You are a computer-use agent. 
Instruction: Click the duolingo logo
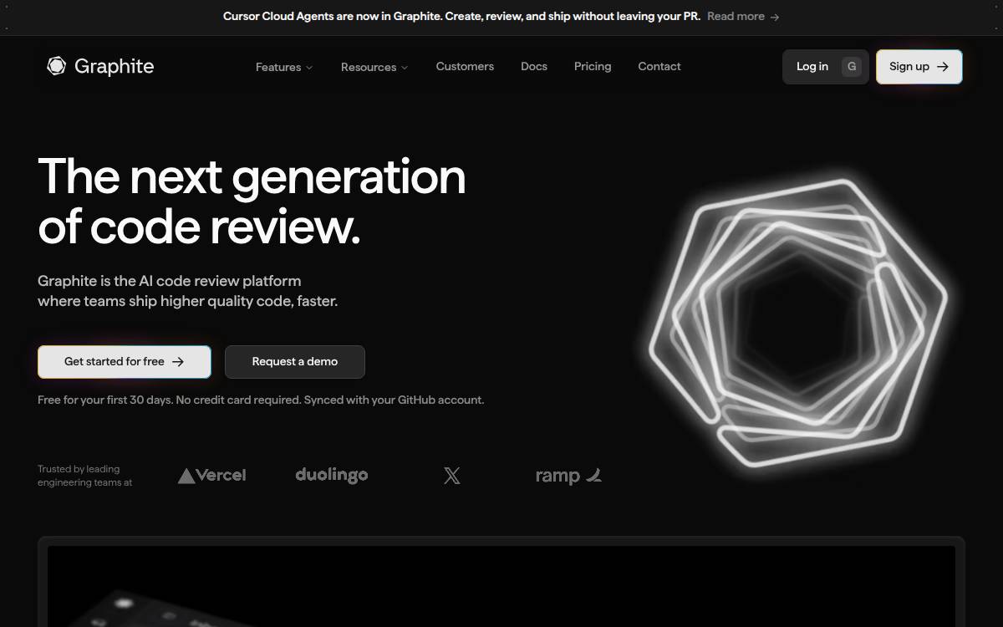coord(332,475)
